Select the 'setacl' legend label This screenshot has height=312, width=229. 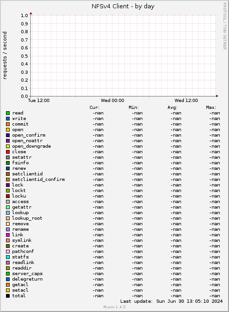coord(20,290)
